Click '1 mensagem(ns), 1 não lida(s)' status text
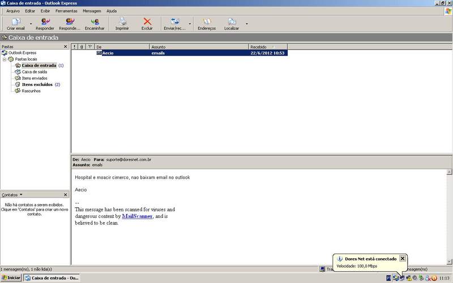The image size is (453, 283). point(26,269)
